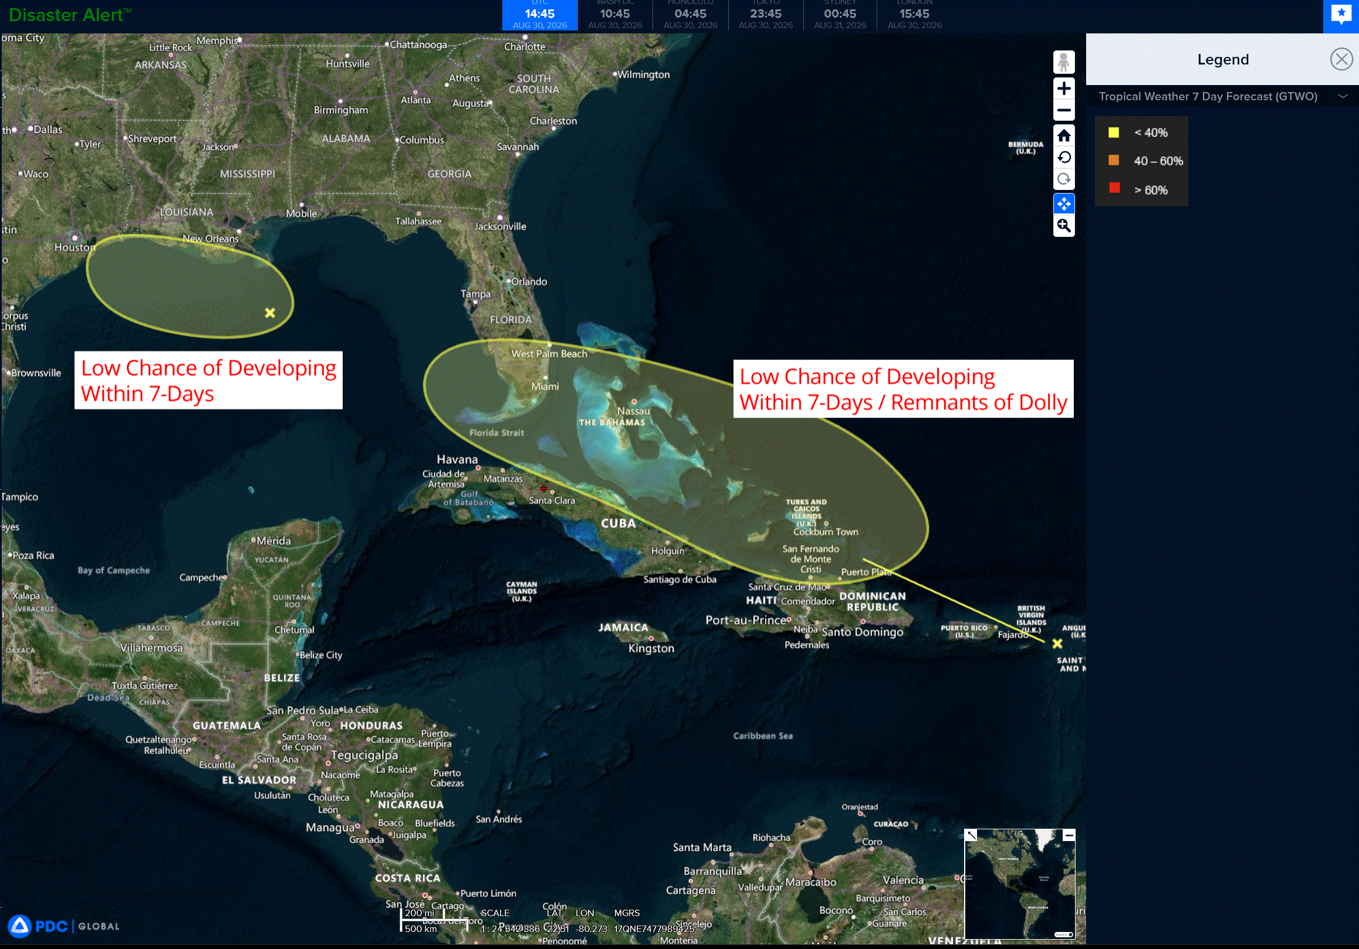Return to the home map extent

[1064, 135]
